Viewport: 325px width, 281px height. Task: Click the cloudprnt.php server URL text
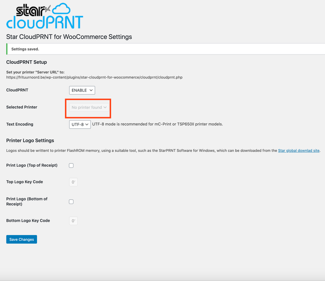click(x=94, y=77)
